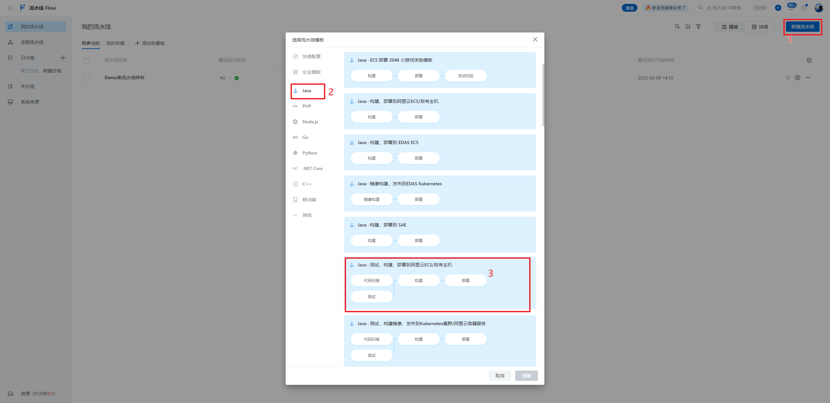Click the column settings gear icon
The height and width of the screenshot is (403, 830).
809,60
